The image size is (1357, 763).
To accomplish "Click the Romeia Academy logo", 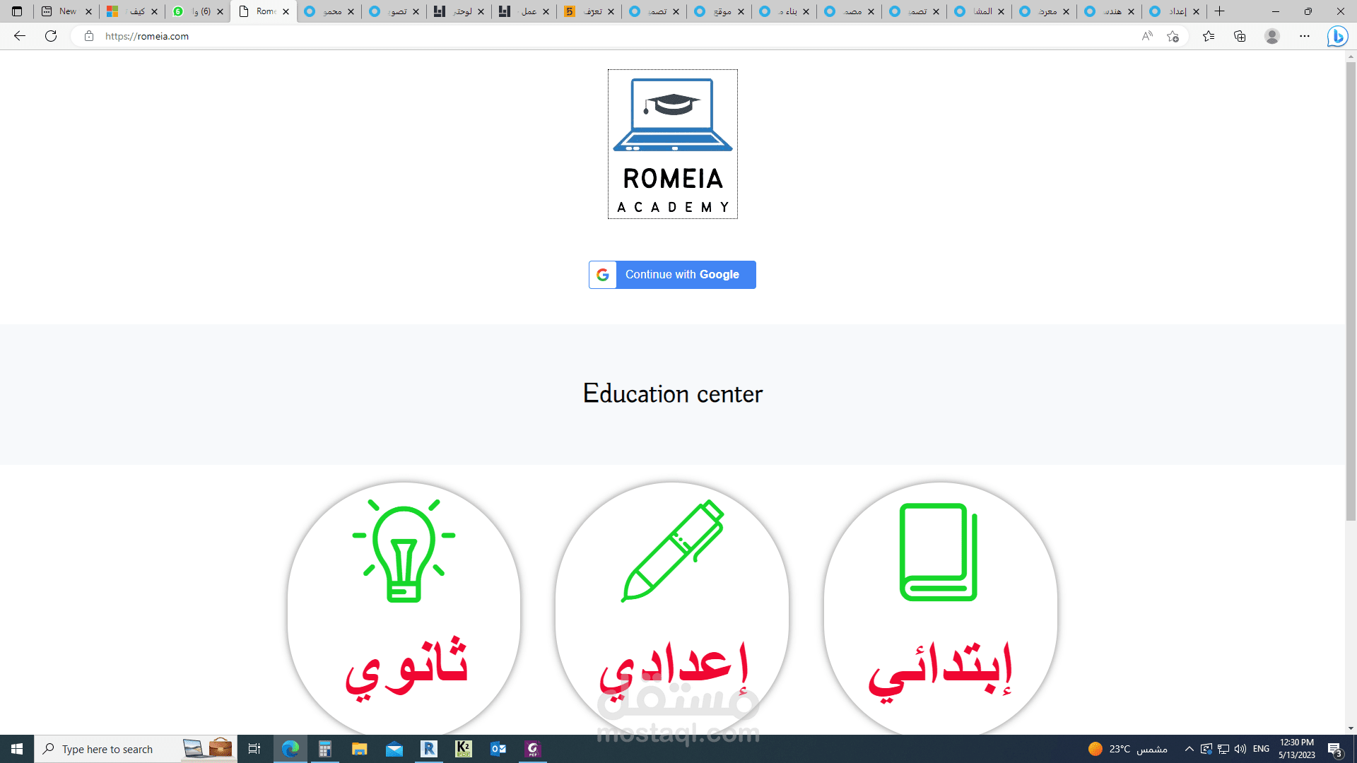I will (673, 144).
